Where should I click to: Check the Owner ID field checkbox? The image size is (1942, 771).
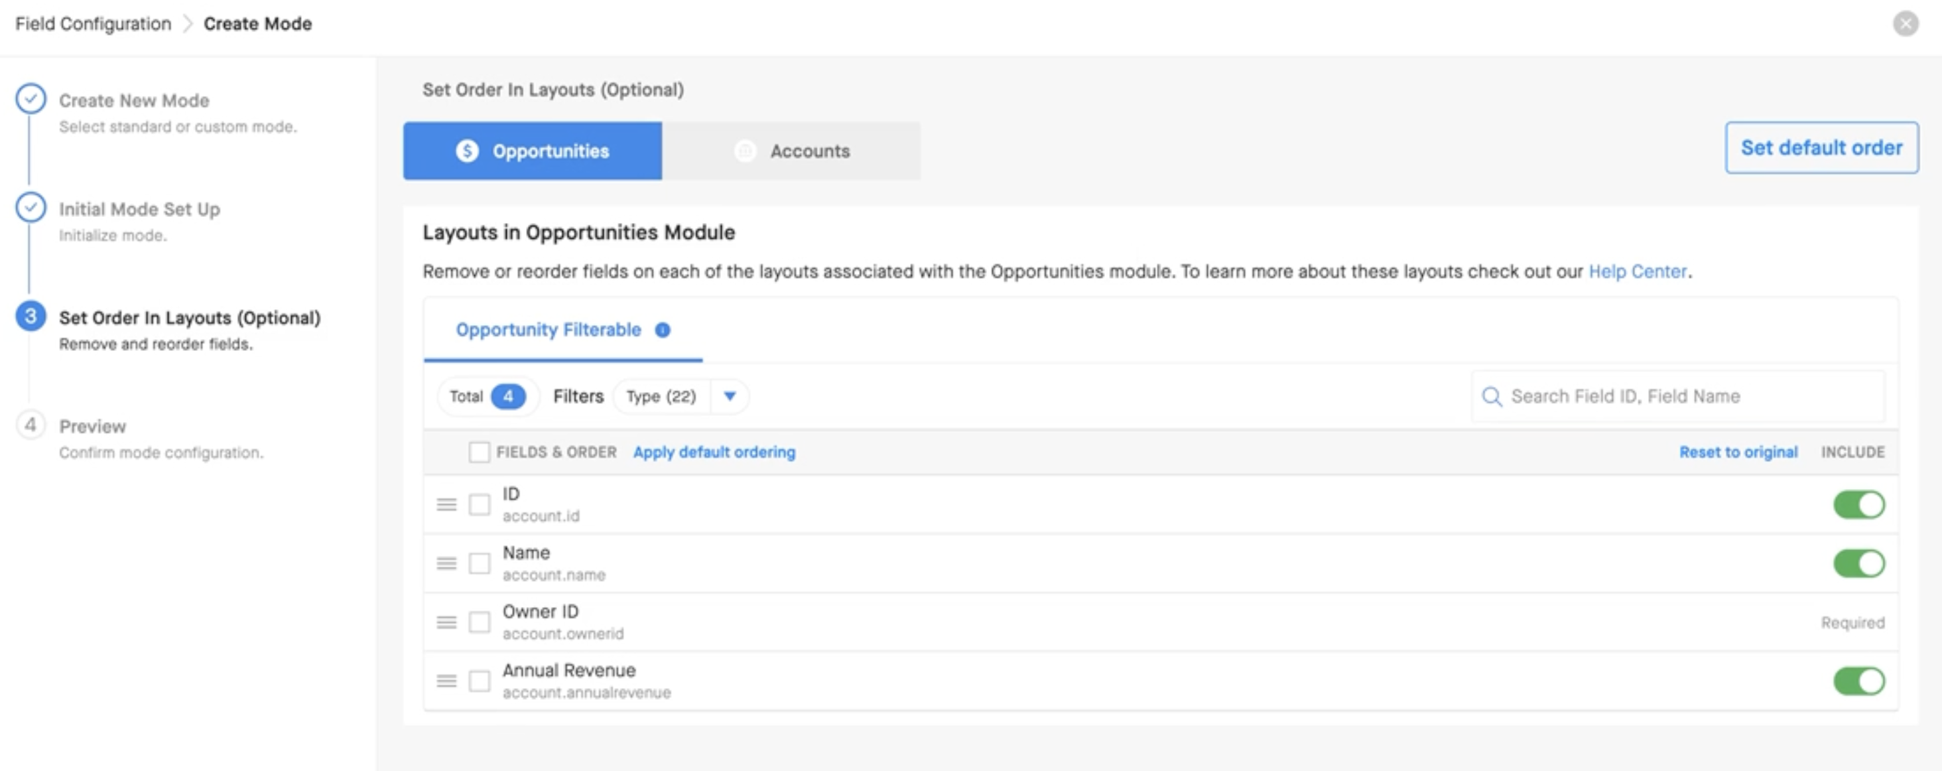pos(480,622)
